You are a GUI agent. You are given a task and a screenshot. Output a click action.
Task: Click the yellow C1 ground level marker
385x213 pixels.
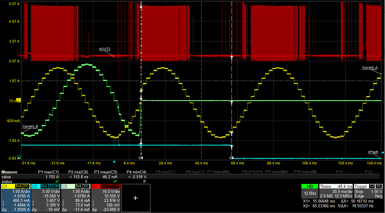click(19, 100)
